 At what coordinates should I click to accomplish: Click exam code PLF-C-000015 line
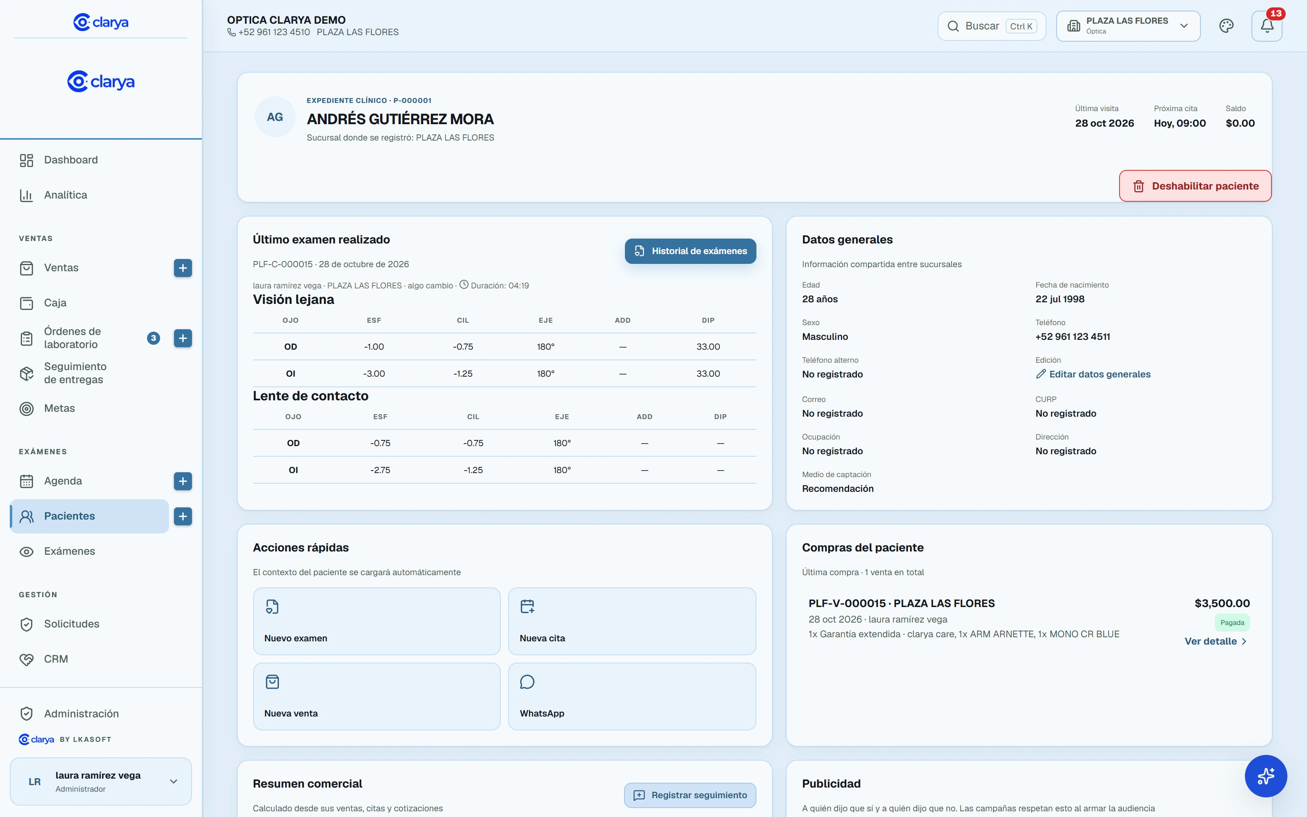coord(331,264)
